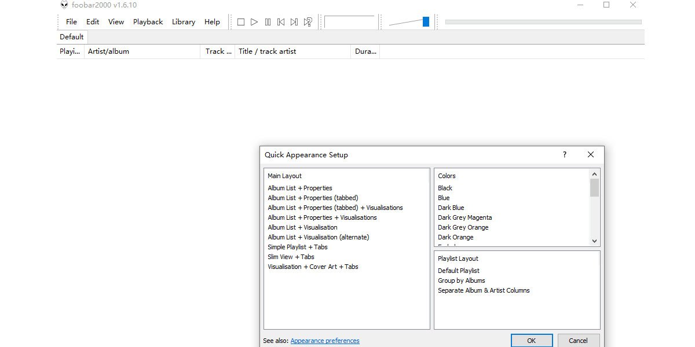Click the dialog help question mark

(x=565, y=154)
